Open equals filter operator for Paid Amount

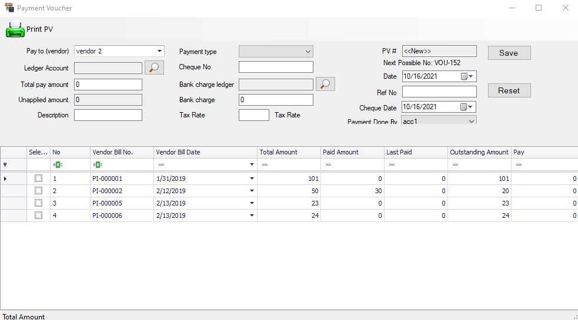329,164
